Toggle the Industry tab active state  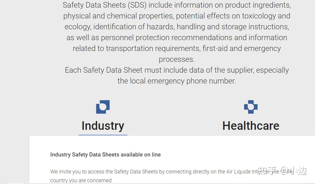pyautogui.click(x=103, y=125)
